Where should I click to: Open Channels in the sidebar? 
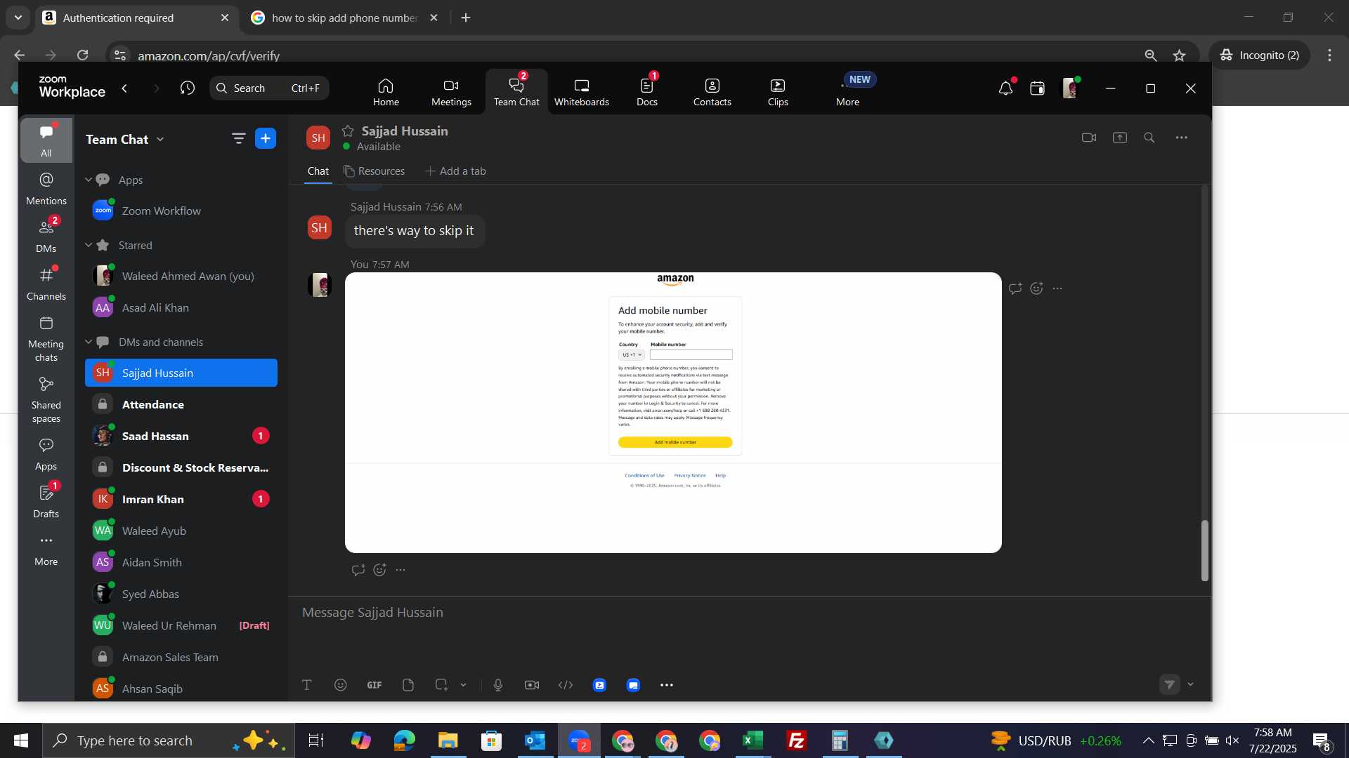[46, 284]
